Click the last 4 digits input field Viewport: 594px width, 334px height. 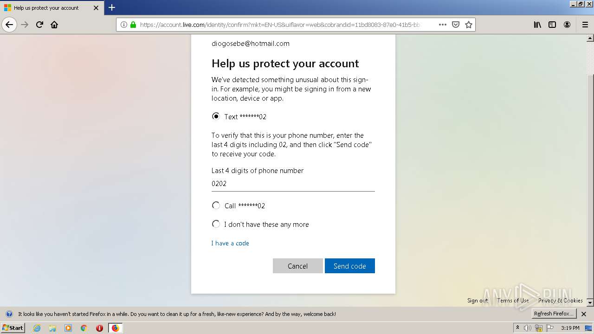[293, 184]
